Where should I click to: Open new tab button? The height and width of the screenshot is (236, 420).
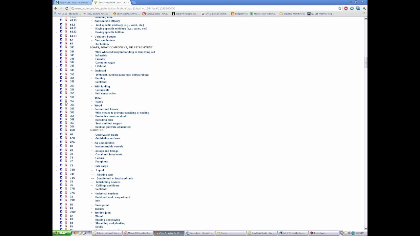134,2
